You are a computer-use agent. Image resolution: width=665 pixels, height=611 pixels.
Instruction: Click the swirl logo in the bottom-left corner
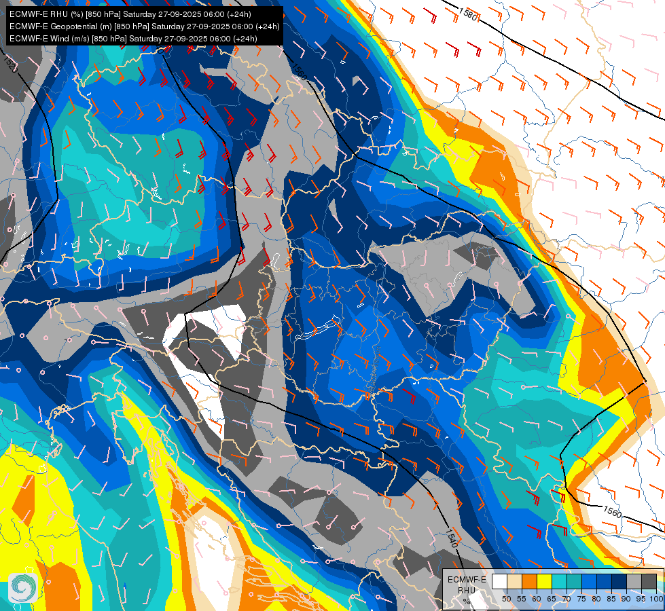pos(23,588)
